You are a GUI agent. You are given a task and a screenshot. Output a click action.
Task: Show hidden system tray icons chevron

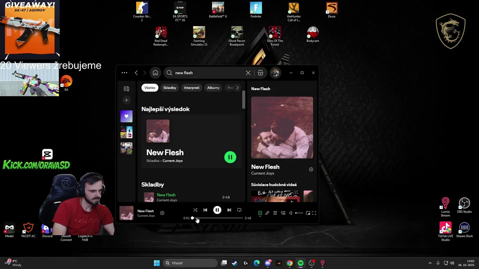(x=430, y=263)
